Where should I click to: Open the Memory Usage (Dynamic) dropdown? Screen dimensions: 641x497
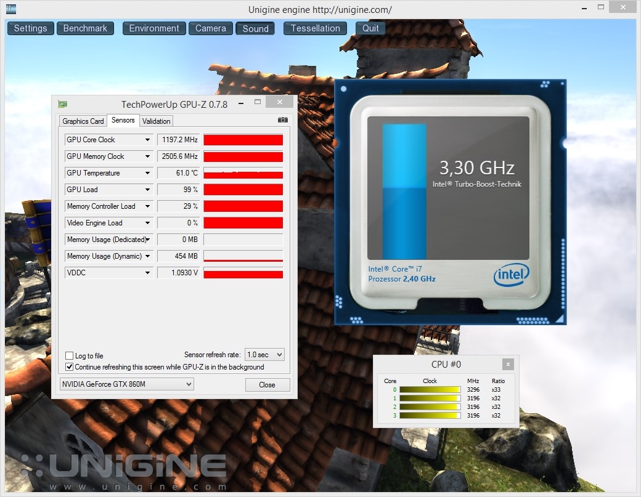click(147, 256)
